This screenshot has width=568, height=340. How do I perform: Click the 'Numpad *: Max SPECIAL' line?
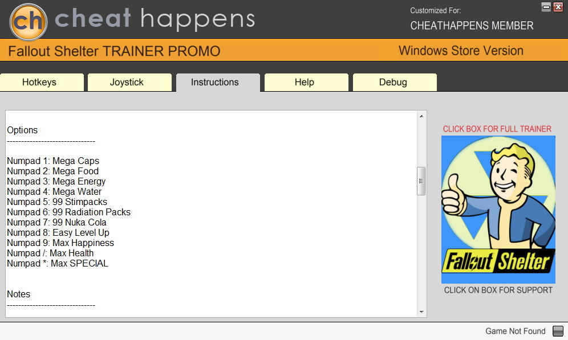tap(58, 263)
